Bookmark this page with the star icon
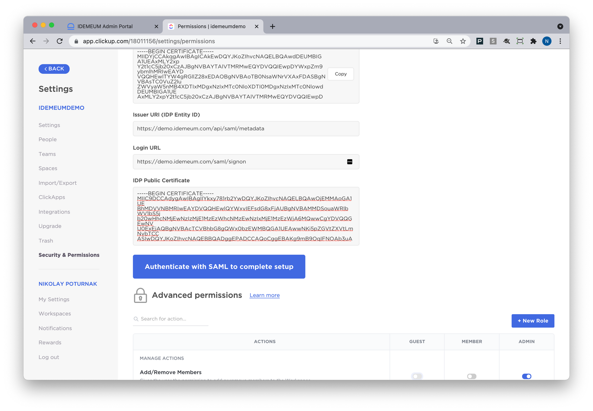The height and width of the screenshot is (411, 593). point(463,41)
